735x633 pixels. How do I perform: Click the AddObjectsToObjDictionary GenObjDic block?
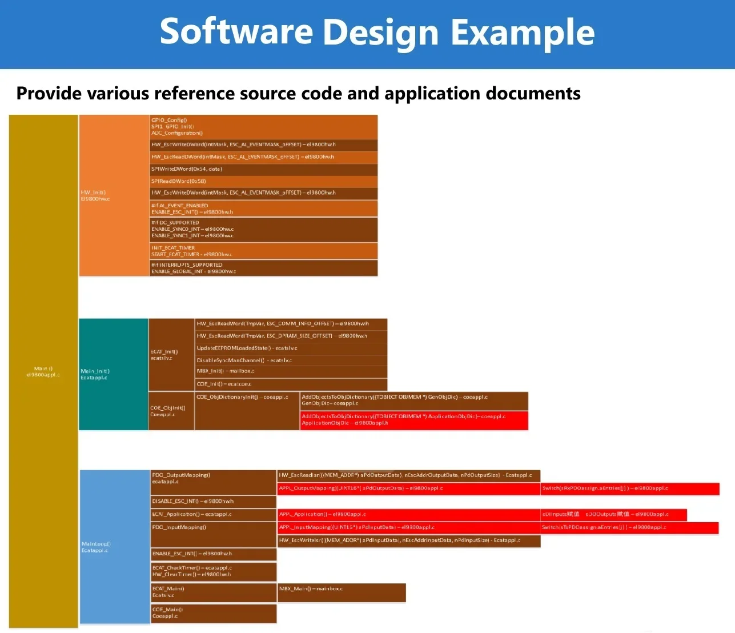(414, 400)
